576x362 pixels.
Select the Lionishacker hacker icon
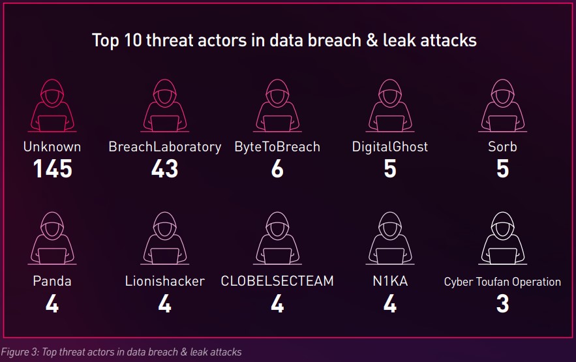point(164,239)
